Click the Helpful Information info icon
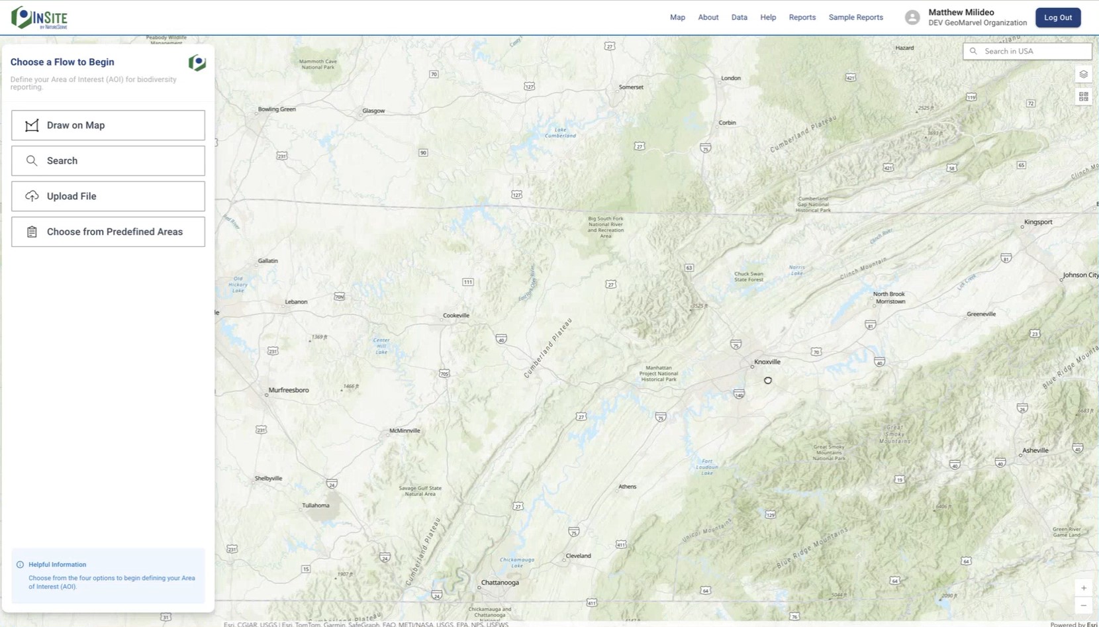This screenshot has height=627, width=1099. pos(20,565)
